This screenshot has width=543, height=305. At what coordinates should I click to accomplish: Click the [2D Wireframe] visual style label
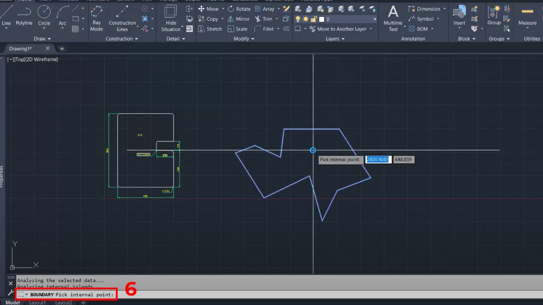42,59
